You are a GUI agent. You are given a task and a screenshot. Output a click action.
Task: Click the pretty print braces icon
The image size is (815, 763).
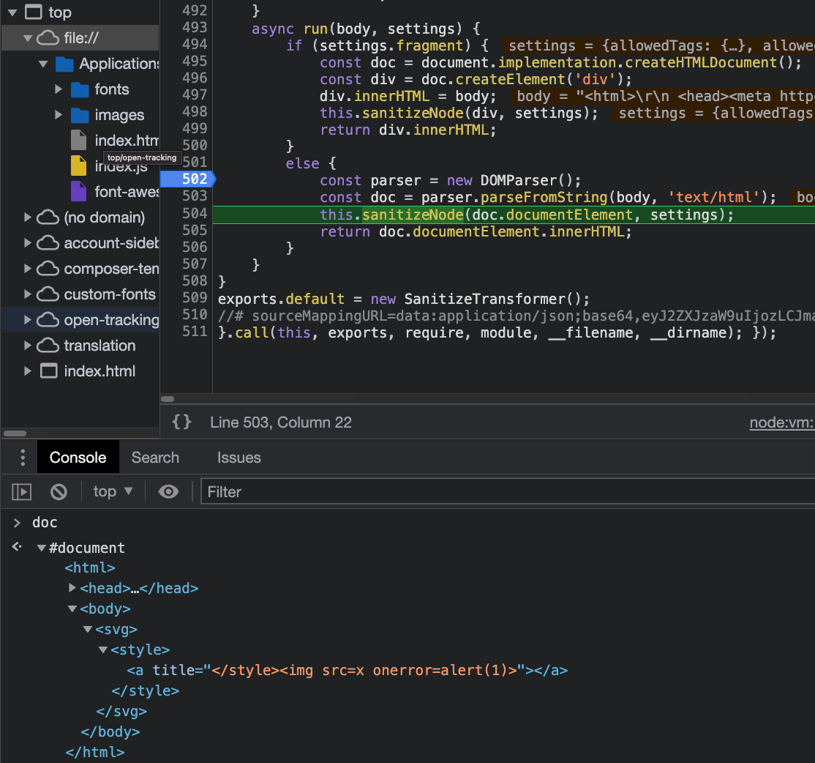point(181,422)
